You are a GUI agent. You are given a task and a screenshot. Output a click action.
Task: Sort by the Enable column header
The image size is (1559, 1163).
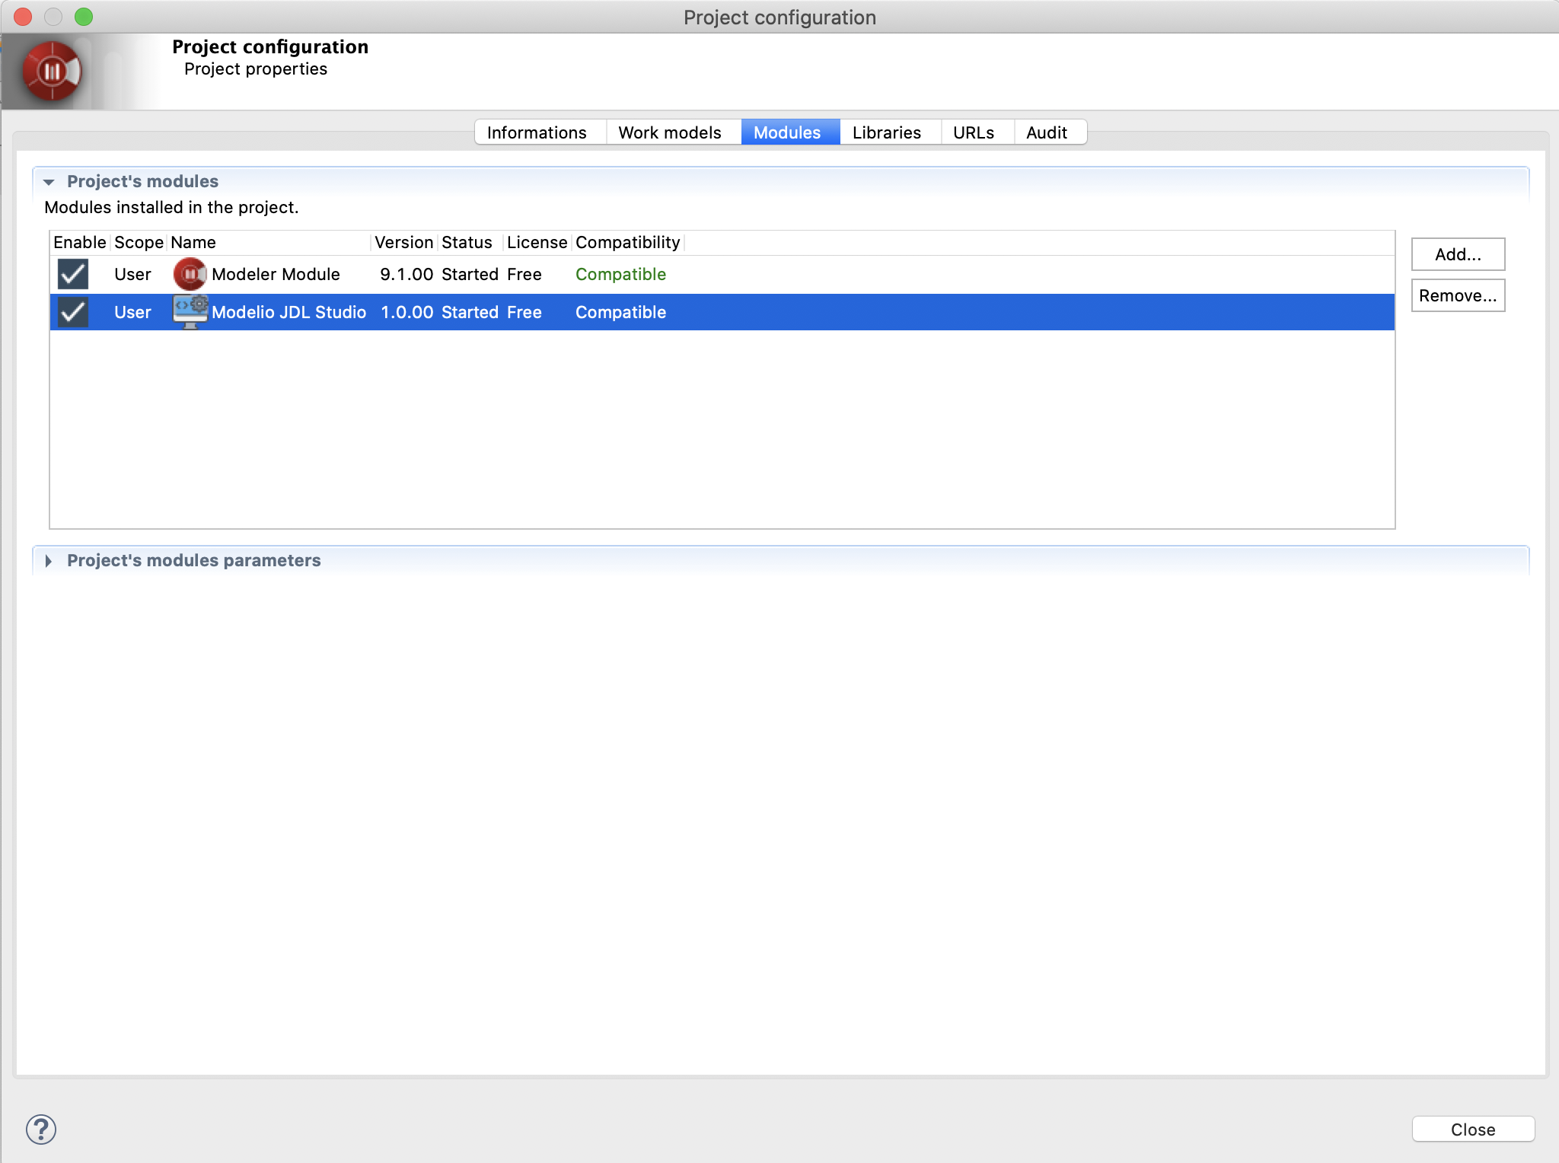pos(80,243)
